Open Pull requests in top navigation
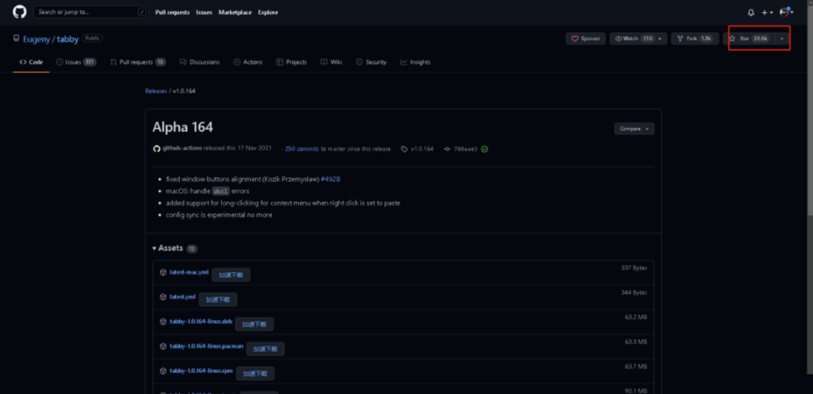The image size is (813, 394). (x=172, y=13)
